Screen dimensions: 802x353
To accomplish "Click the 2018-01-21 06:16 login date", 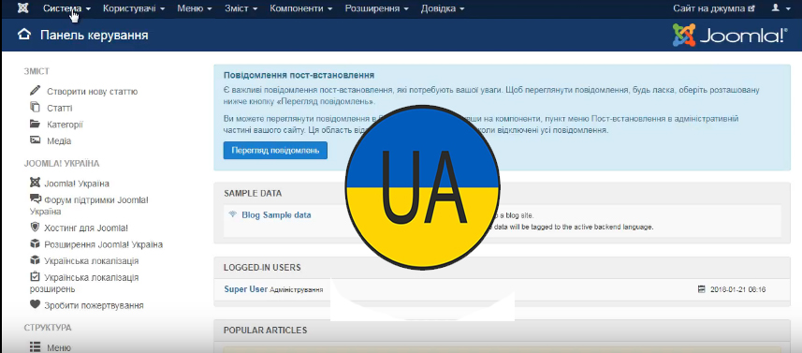I will [738, 289].
